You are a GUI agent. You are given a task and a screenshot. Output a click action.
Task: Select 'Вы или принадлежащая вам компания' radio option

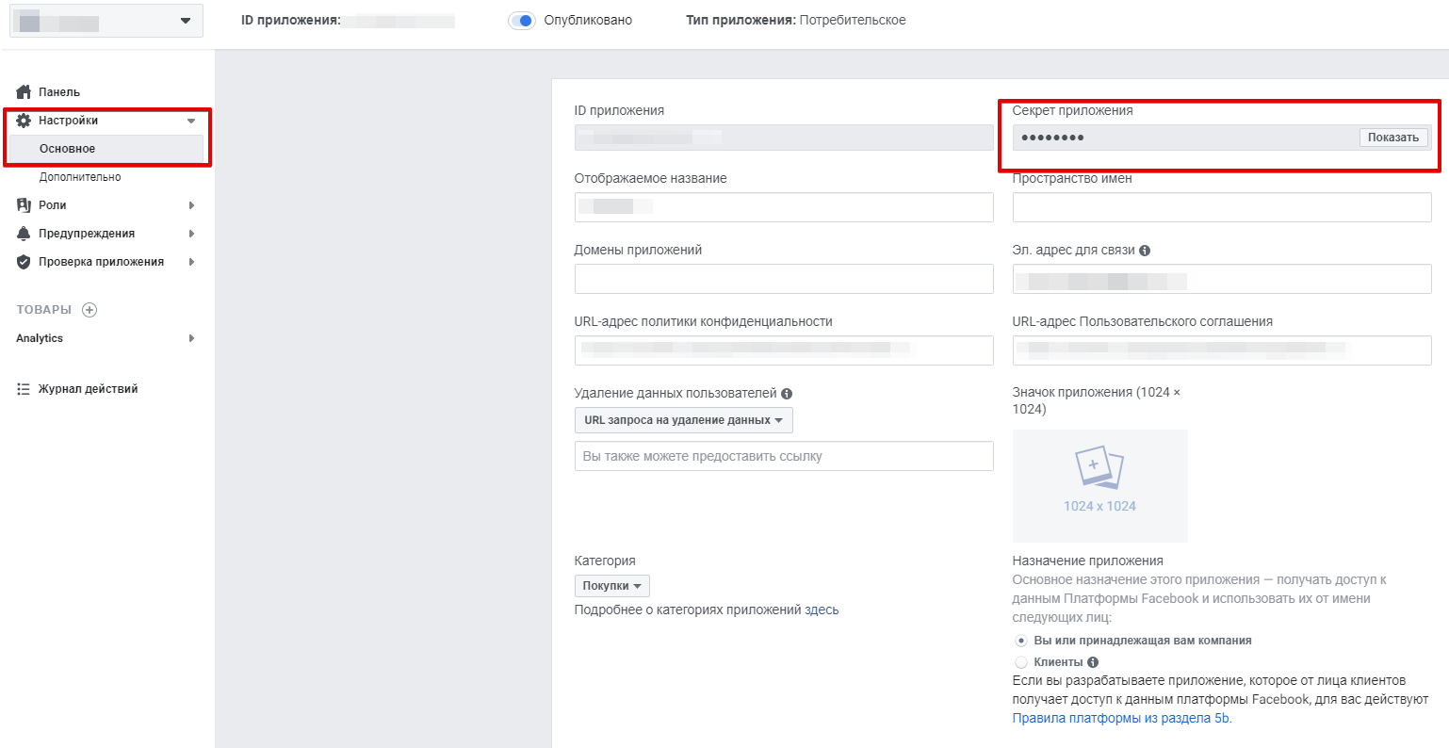click(1021, 641)
